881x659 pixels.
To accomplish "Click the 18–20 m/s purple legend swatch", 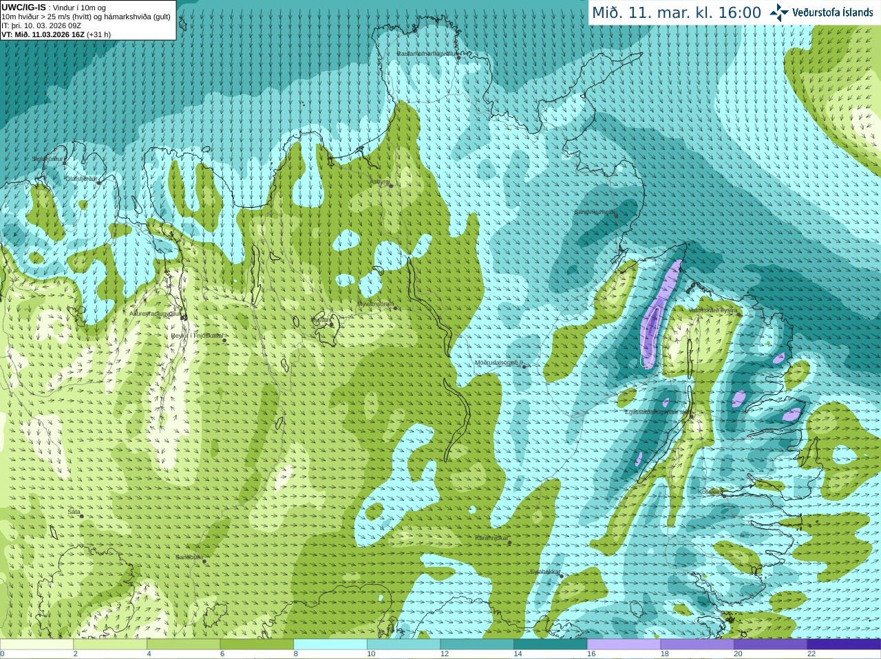I will tap(697, 645).
